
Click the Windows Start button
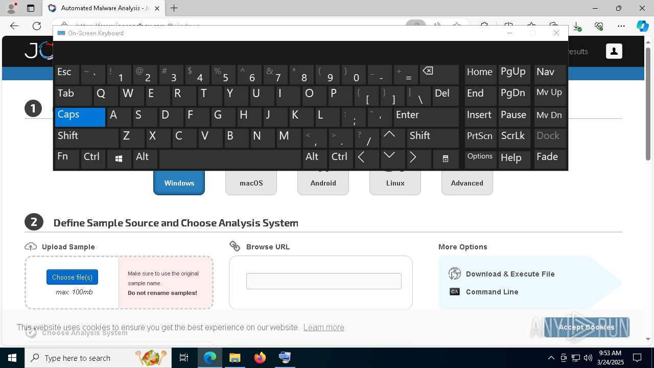point(12,358)
